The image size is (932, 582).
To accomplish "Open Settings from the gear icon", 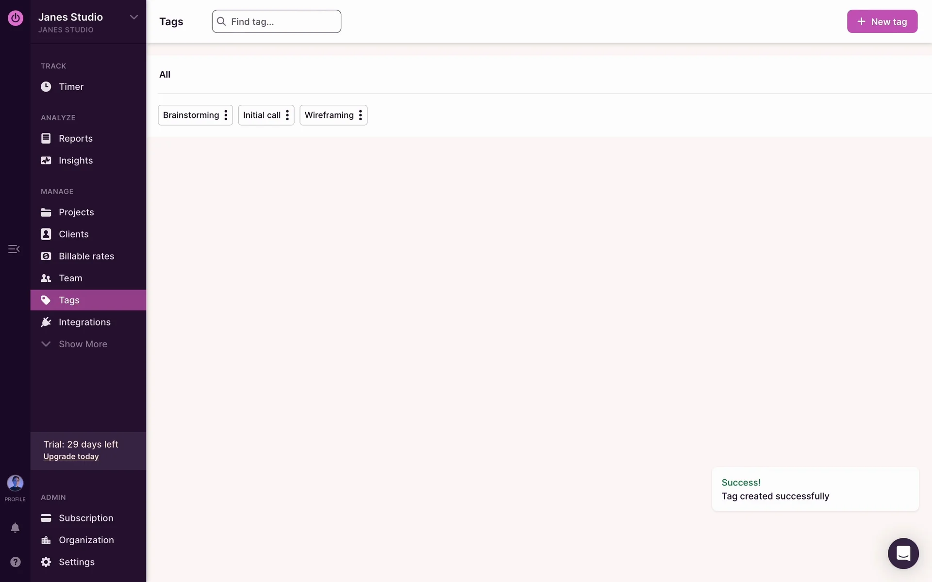I will pos(46,562).
